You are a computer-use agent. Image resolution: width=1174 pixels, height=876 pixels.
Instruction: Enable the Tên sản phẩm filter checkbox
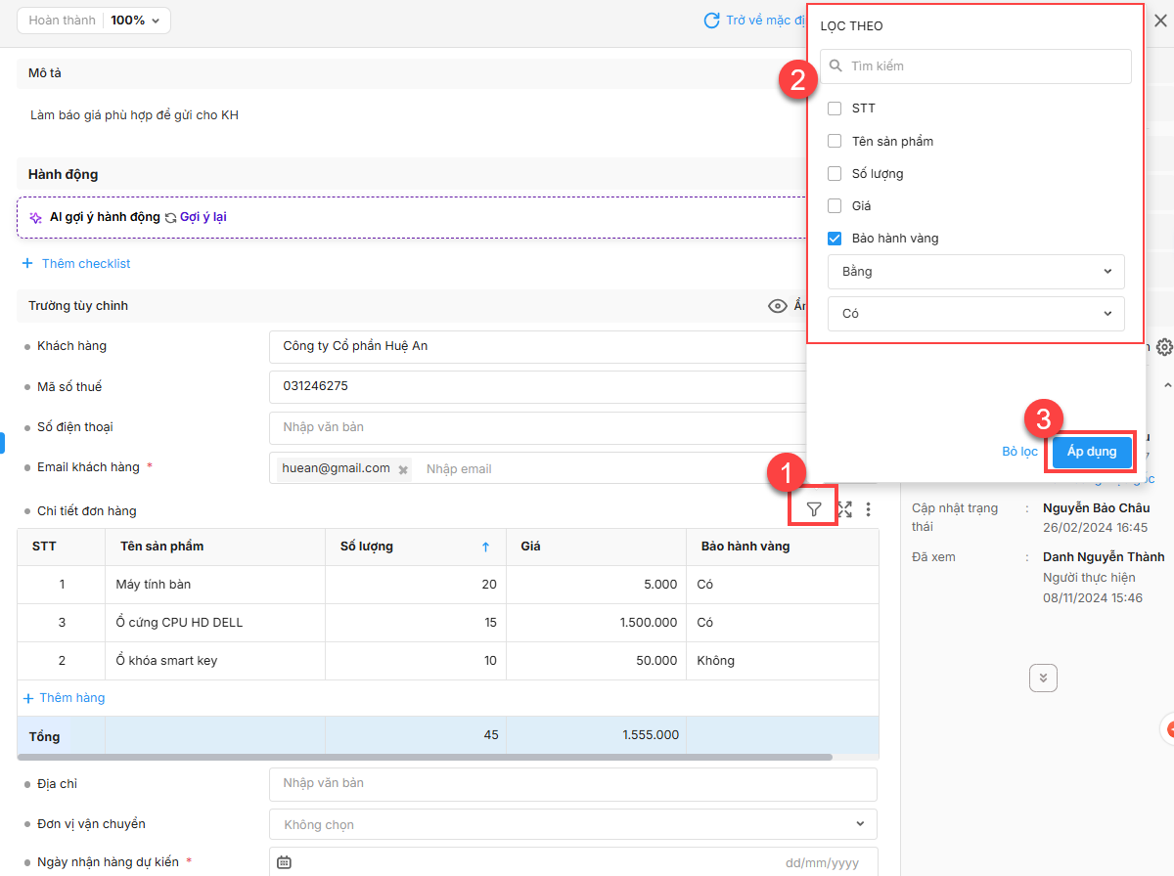coord(835,141)
